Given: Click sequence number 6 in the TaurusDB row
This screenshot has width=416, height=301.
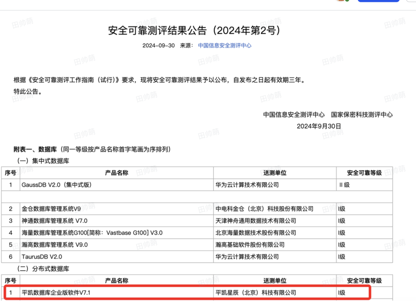Looking at the screenshot, I should (x=11, y=257).
